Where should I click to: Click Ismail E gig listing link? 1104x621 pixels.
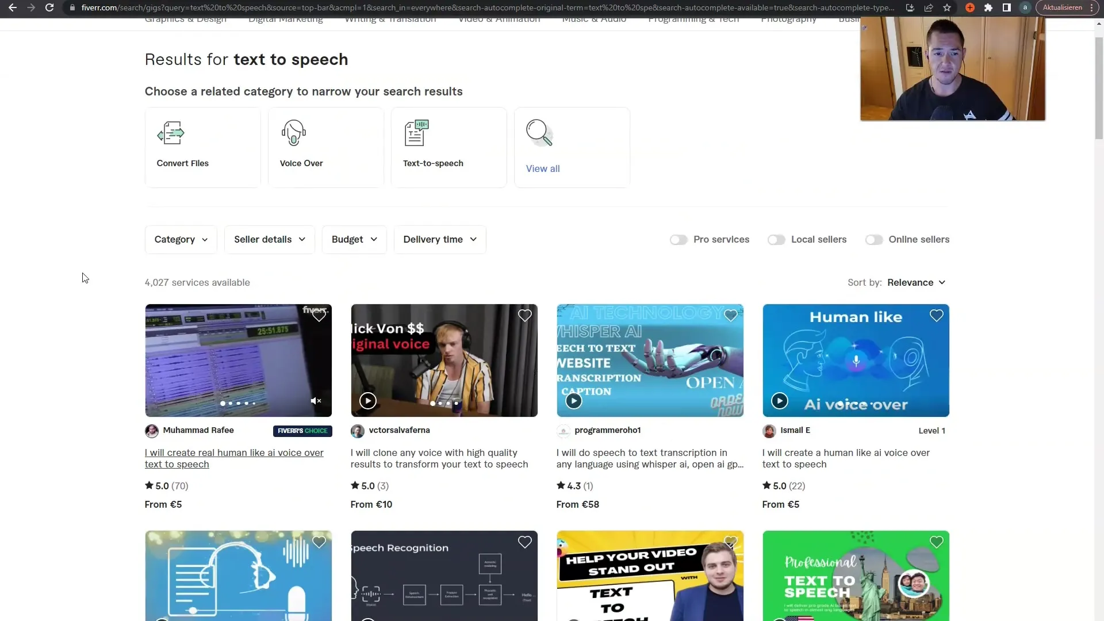846,458
